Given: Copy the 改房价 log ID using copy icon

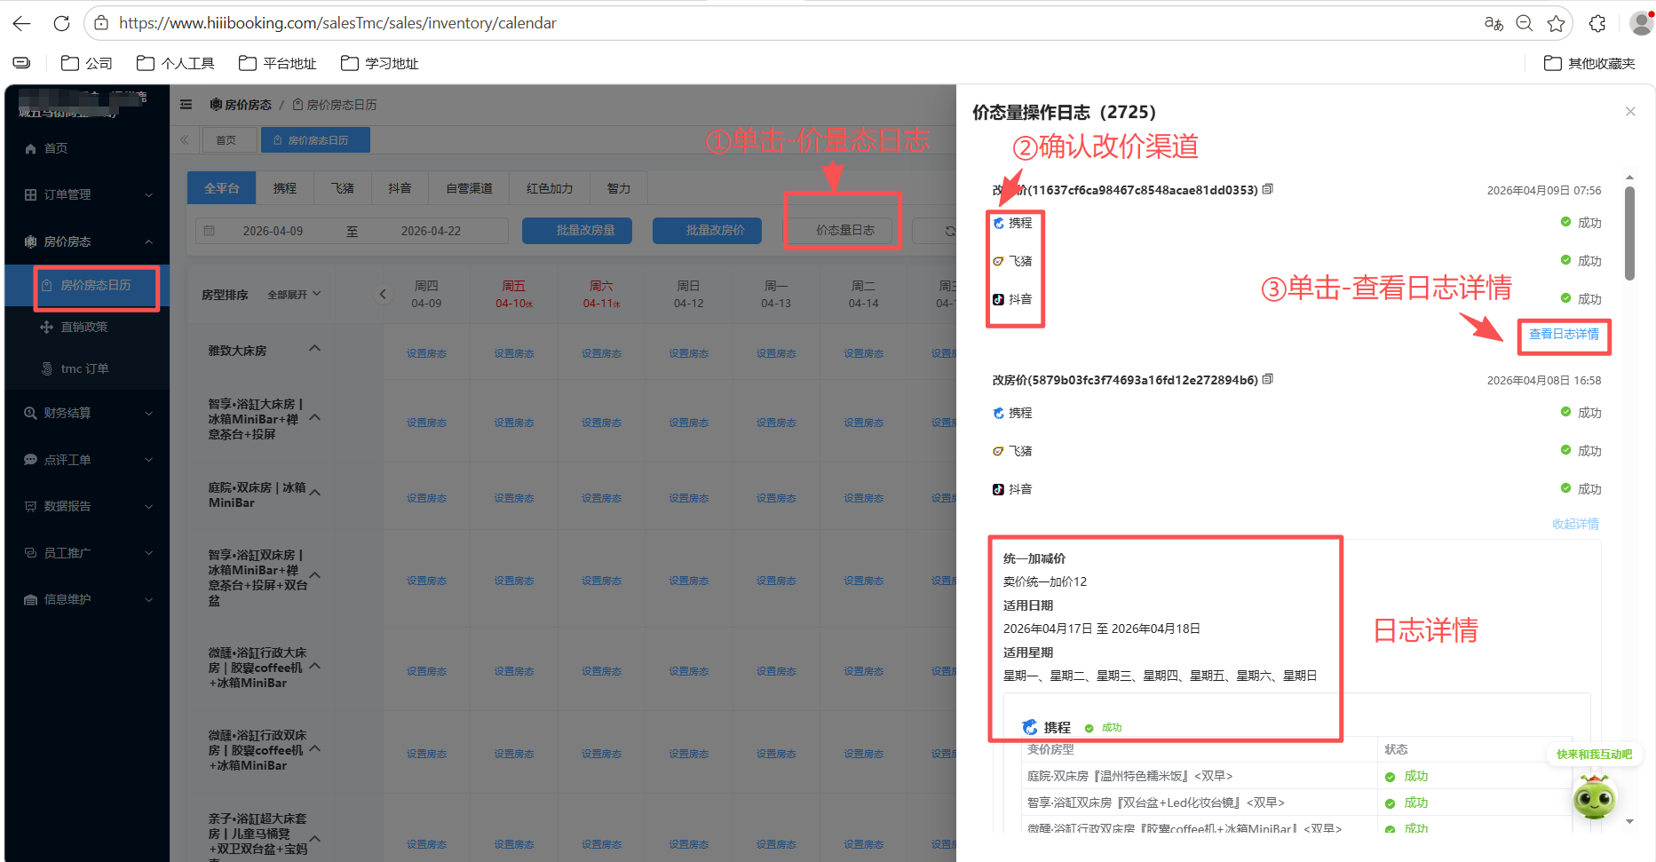Looking at the screenshot, I should click(x=1267, y=379).
